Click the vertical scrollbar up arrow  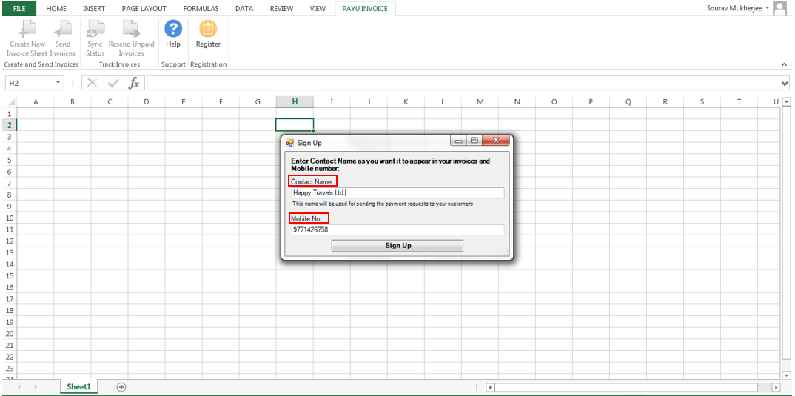[786, 101]
